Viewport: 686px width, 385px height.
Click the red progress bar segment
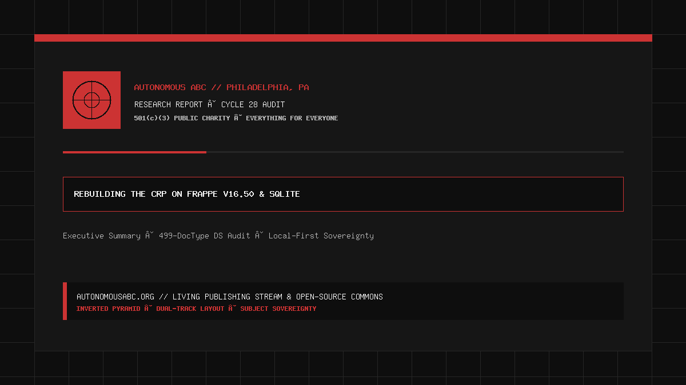click(134, 152)
